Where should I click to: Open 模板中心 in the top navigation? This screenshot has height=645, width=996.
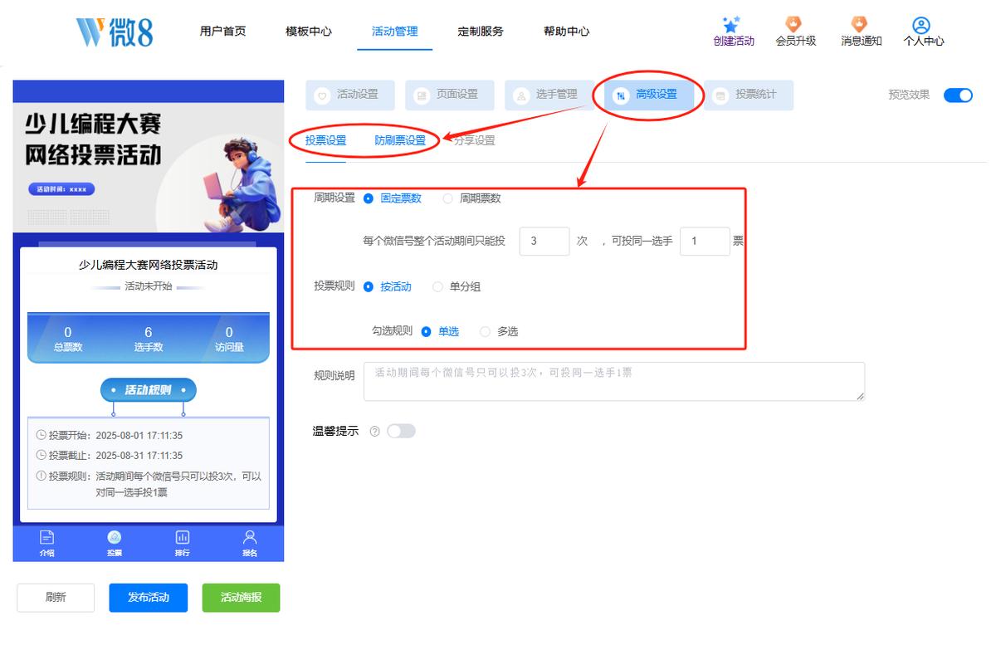309,32
